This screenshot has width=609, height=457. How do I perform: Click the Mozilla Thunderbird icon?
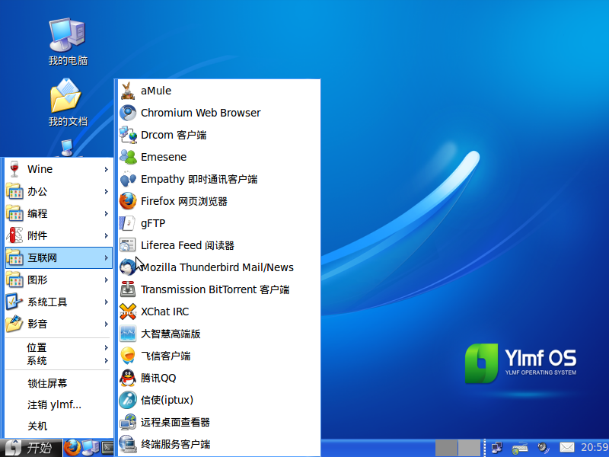127,267
